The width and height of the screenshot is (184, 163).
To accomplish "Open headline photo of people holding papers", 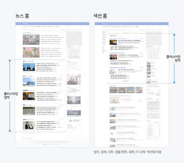I will [x=31, y=39].
